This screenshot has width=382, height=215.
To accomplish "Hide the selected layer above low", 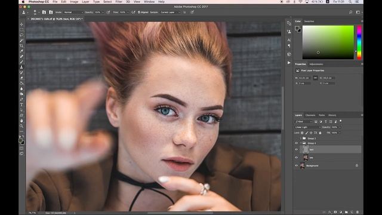I will [x=296, y=149].
